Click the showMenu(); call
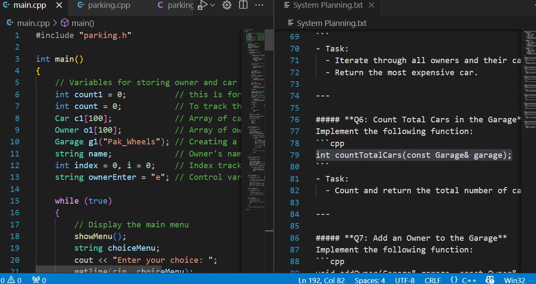This screenshot has width=536, height=284. (100, 236)
